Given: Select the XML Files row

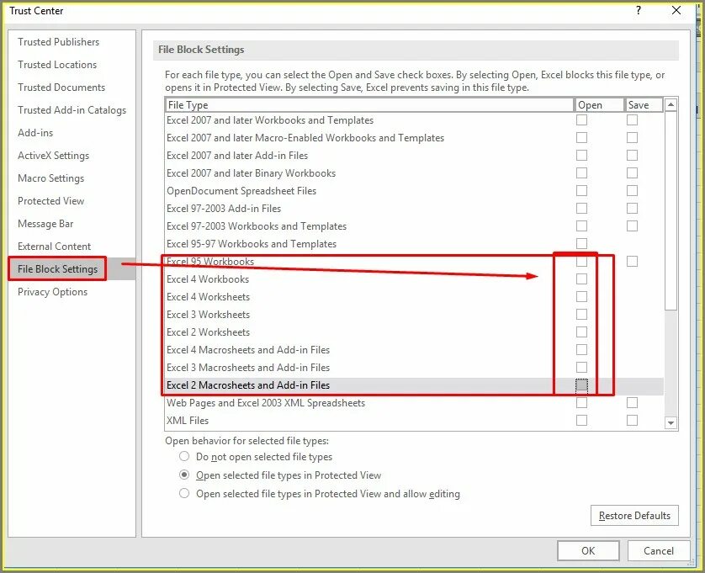Looking at the screenshot, I should [414, 421].
